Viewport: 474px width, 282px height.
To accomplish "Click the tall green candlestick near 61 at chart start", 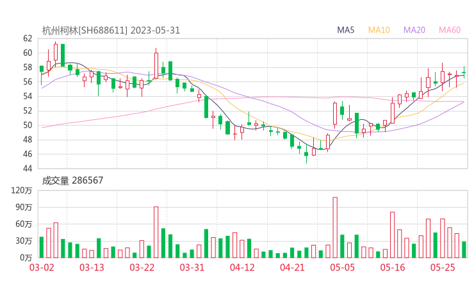I will [63, 55].
